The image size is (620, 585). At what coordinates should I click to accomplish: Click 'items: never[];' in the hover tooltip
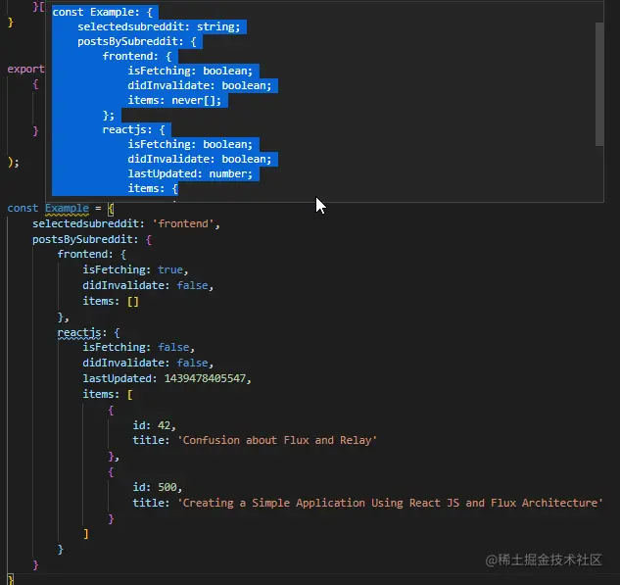click(x=174, y=101)
